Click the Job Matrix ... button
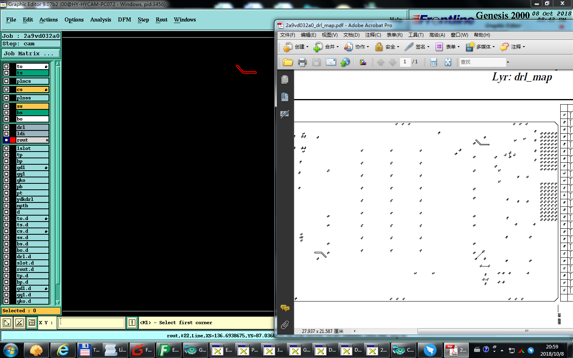The width and height of the screenshot is (573, 358). tap(31, 53)
